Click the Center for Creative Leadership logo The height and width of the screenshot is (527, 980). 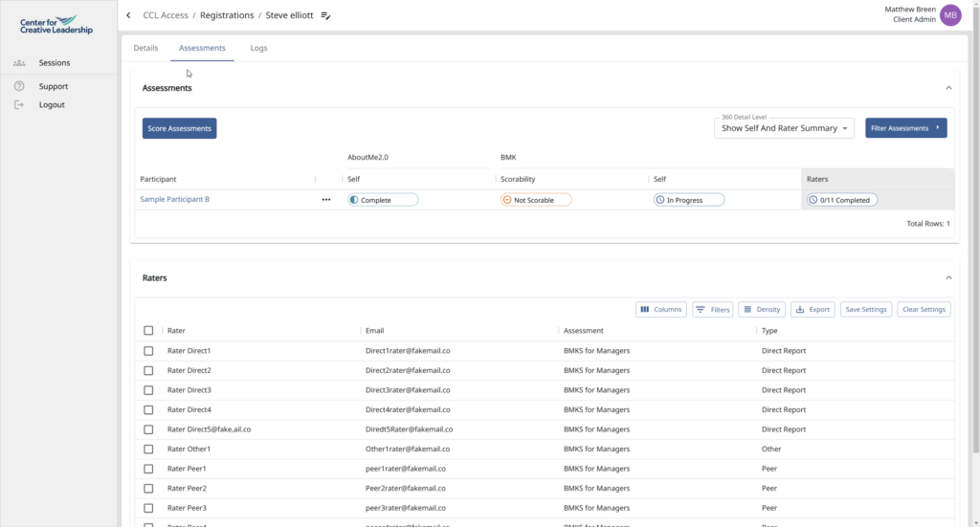[x=56, y=24]
